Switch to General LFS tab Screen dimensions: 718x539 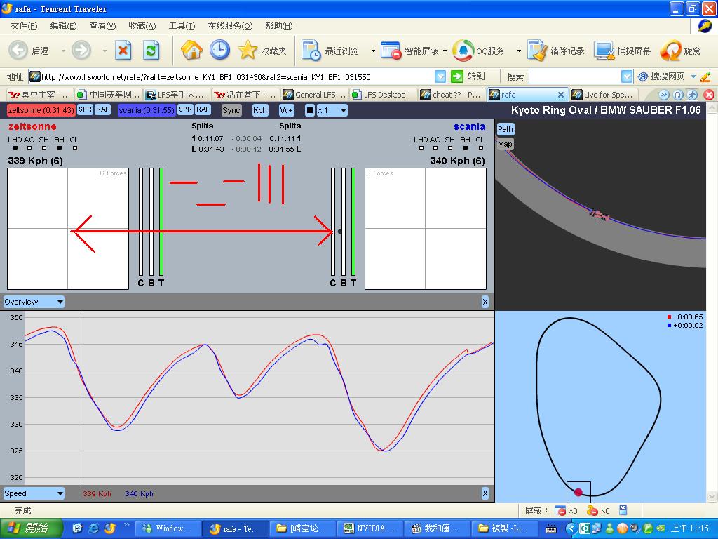pos(314,95)
